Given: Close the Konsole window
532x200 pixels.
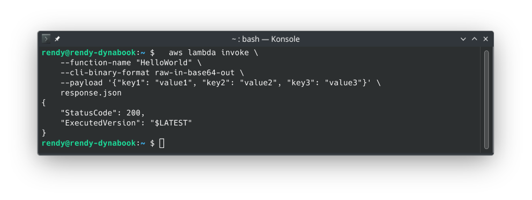Looking at the screenshot, I should click(485, 39).
